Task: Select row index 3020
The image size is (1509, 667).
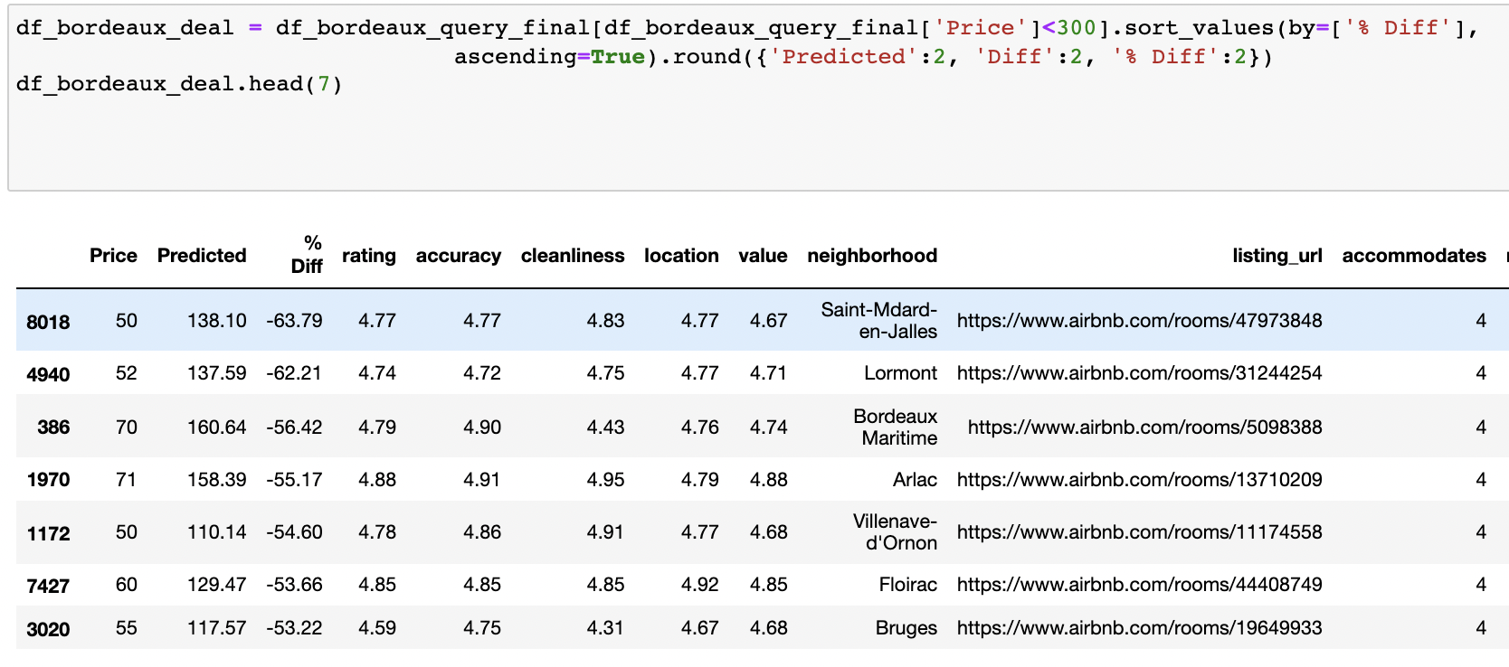Action: (48, 630)
